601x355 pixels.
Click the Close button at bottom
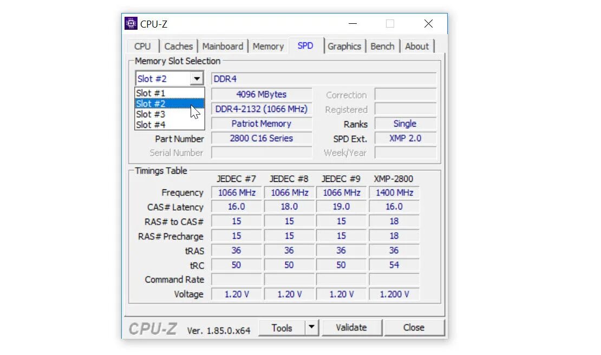414,328
